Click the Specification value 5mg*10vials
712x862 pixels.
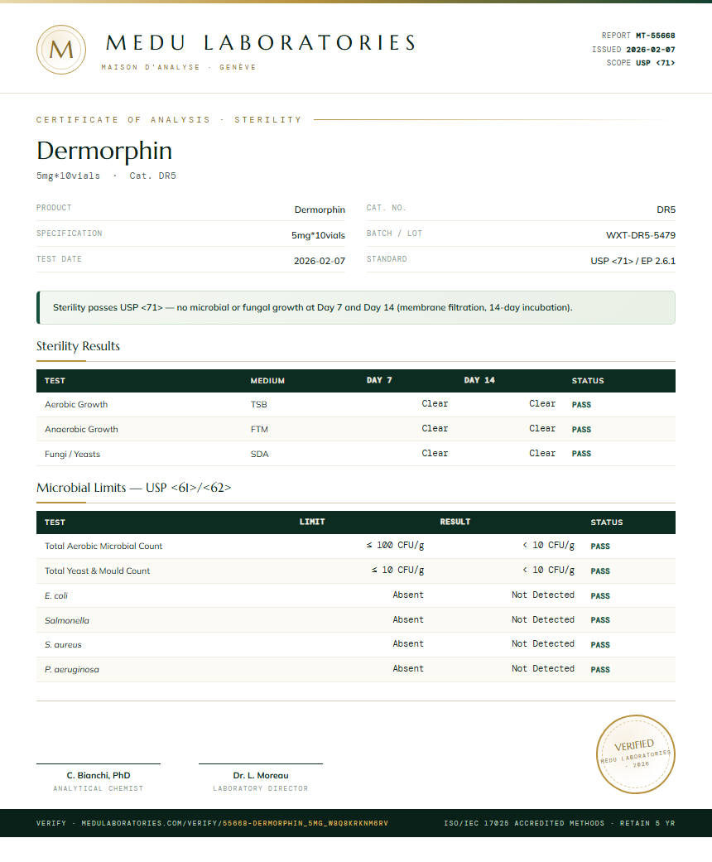[319, 235]
